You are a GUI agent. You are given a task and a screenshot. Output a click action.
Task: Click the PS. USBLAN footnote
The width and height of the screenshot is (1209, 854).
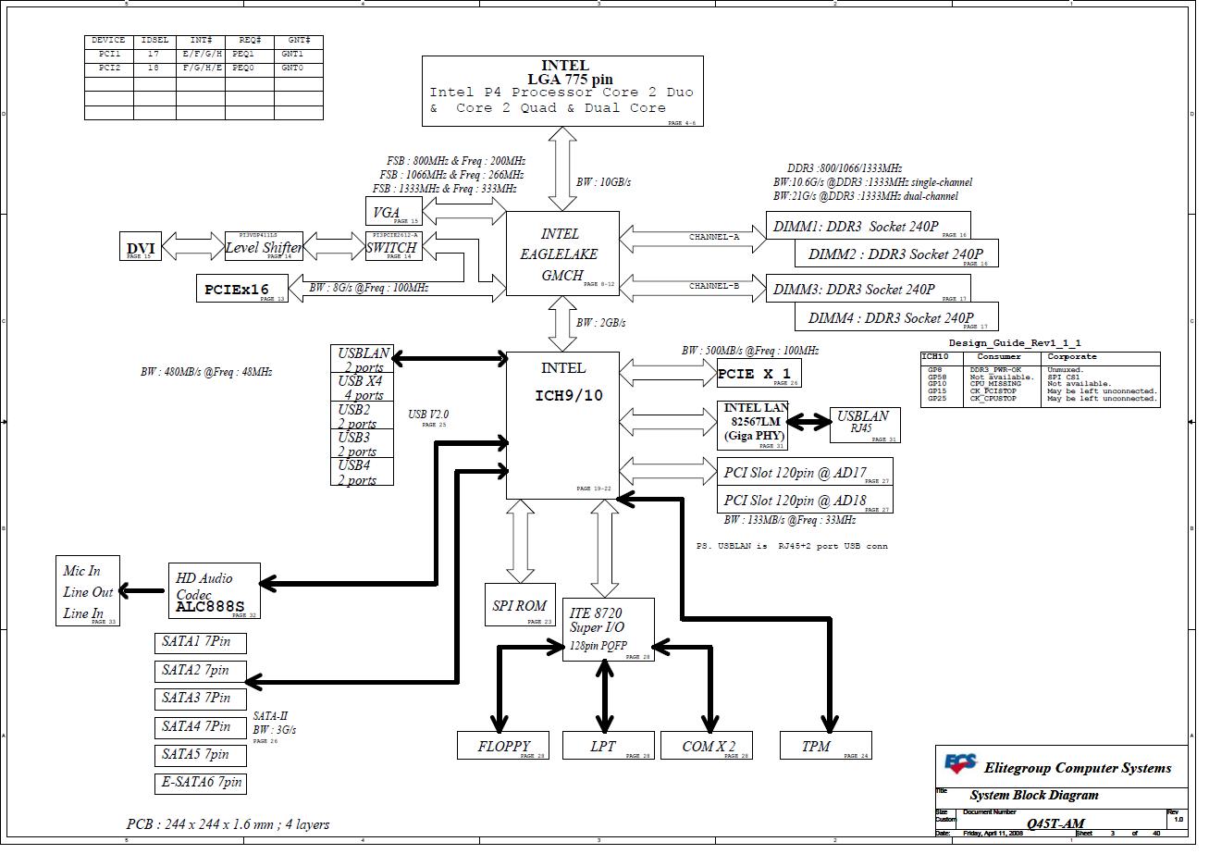[792, 546]
